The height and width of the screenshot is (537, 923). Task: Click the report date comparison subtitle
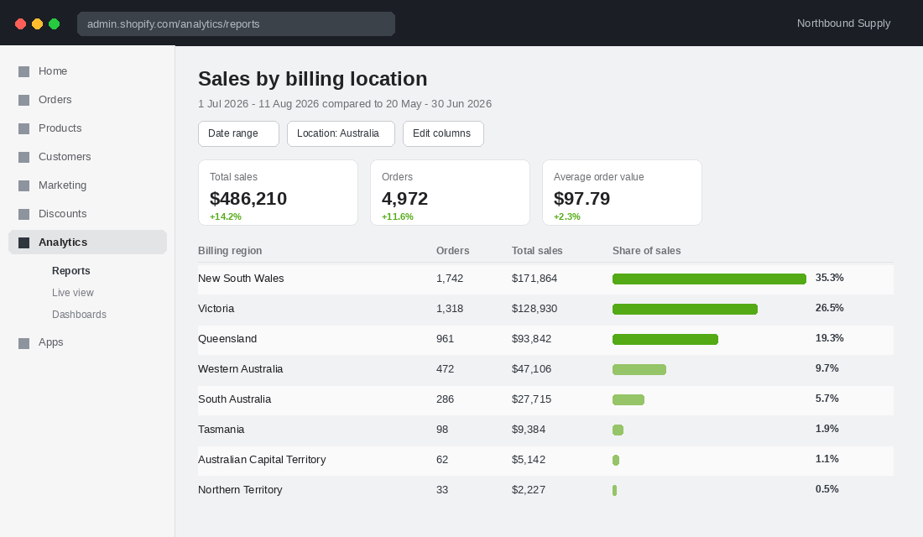(x=344, y=104)
